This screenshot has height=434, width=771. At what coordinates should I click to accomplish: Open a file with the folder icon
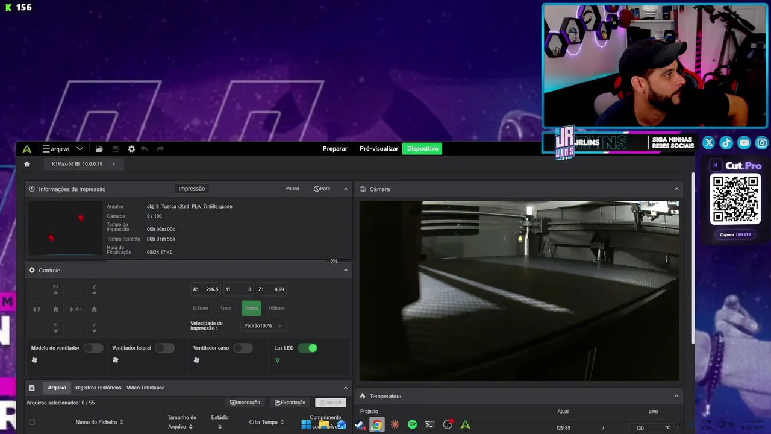(x=99, y=149)
